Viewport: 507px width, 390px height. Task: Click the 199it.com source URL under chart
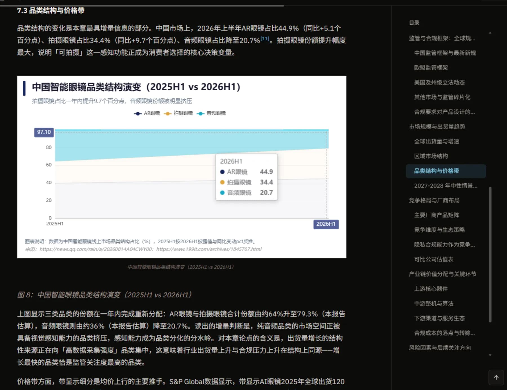209,249
